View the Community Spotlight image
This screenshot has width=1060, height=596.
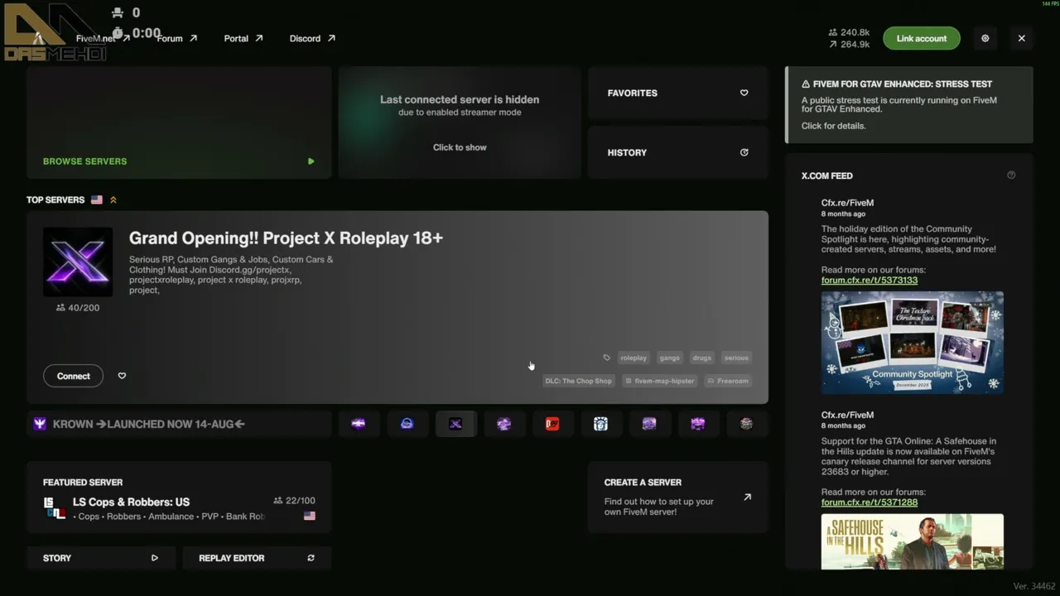913,342
